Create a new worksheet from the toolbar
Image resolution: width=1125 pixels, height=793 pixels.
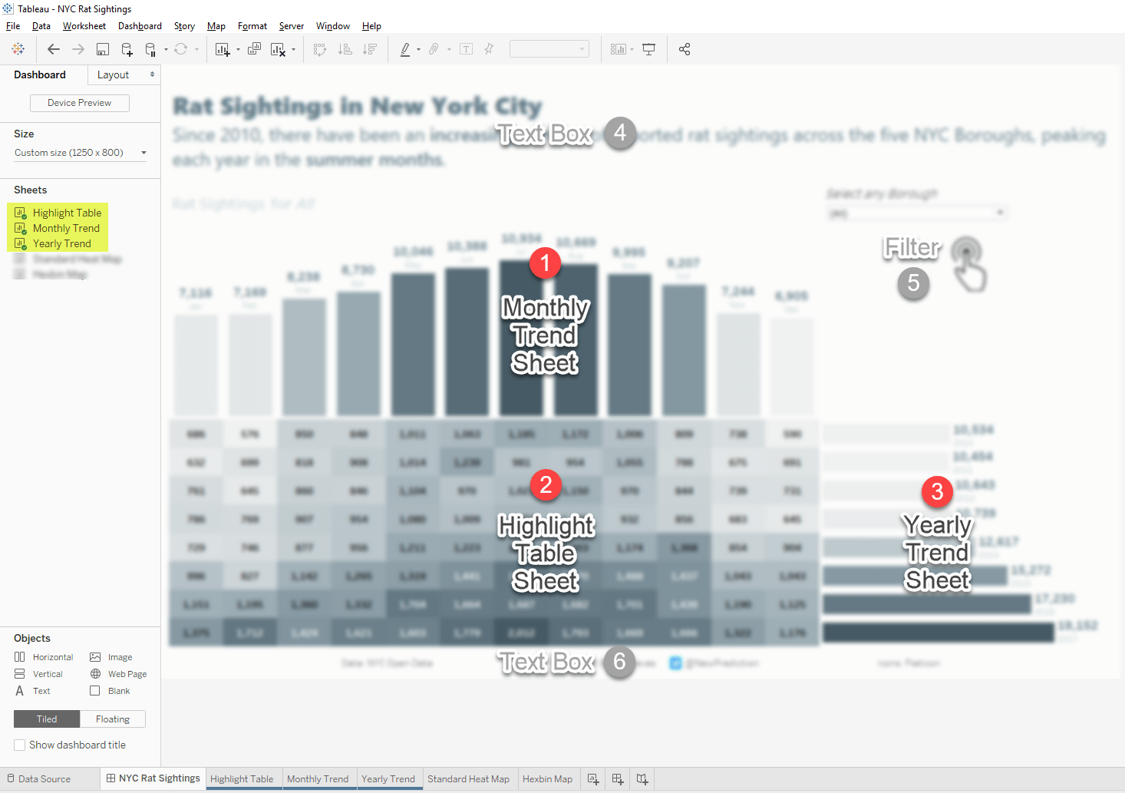[223, 48]
